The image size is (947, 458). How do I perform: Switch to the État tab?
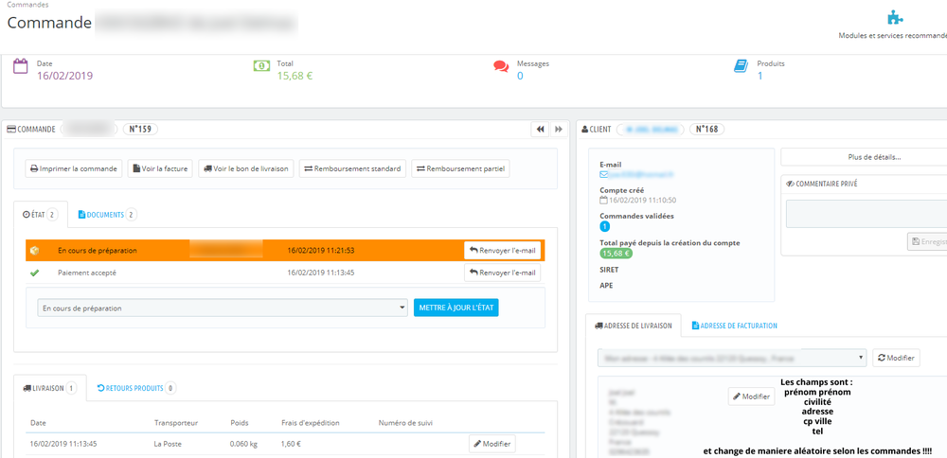[x=41, y=215]
